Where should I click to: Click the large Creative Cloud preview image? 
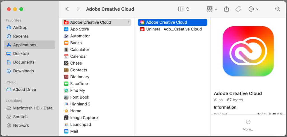click(x=248, y=51)
